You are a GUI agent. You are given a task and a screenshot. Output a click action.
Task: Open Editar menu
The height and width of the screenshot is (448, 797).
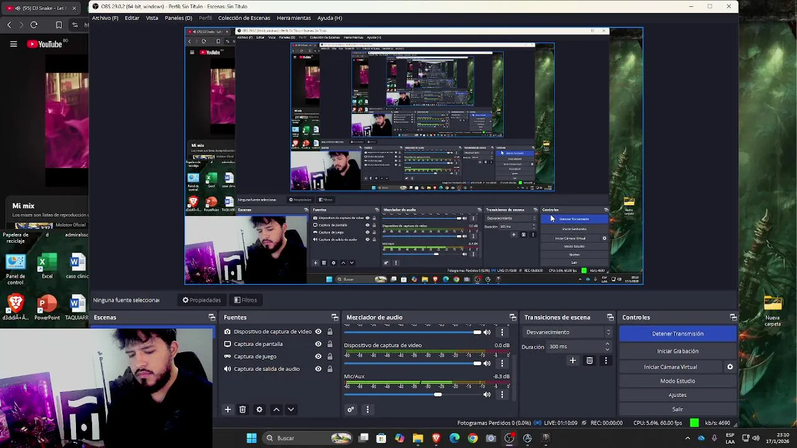[132, 18]
